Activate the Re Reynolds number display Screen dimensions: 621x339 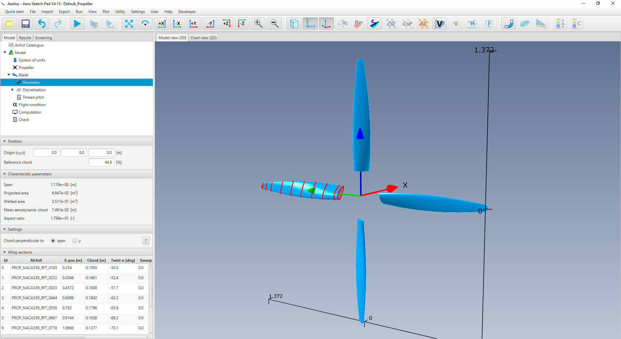click(359, 23)
